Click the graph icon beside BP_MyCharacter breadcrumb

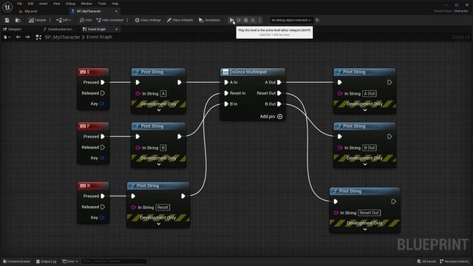38,37
